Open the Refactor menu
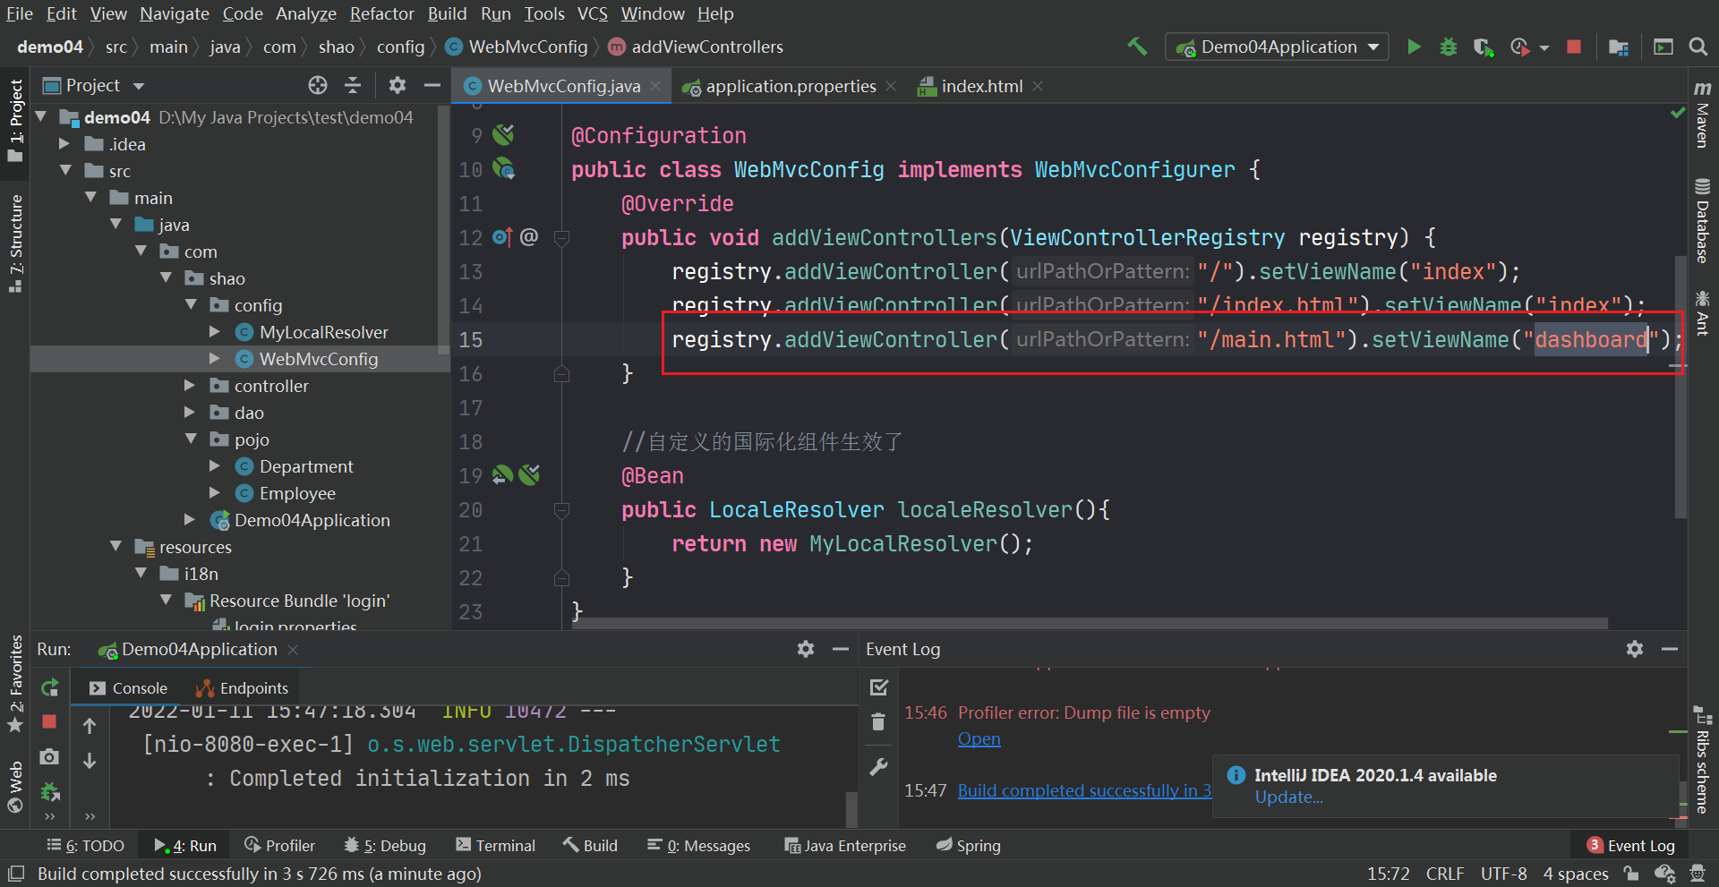The width and height of the screenshot is (1719, 887). 382,13
